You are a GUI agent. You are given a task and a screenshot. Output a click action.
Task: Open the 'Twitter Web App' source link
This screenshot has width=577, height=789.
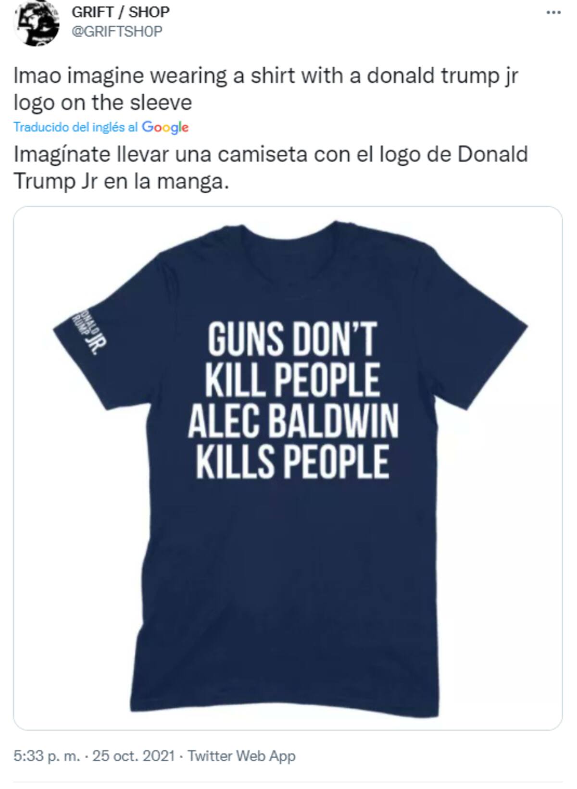click(241, 756)
